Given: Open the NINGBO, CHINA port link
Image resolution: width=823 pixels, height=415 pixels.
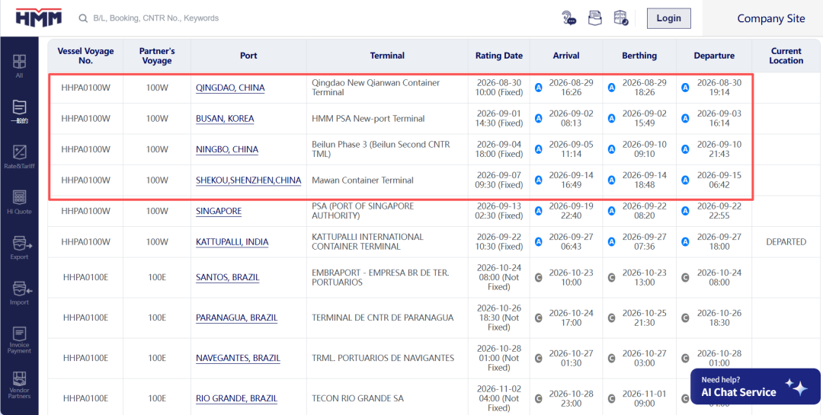Looking at the screenshot, I should point(227,149).
